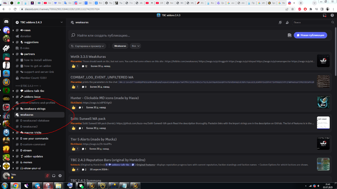Open the ABP adblock extension

(300, 9)
